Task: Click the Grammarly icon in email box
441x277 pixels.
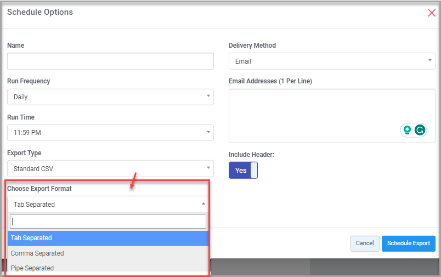Action: coord(420,130)
